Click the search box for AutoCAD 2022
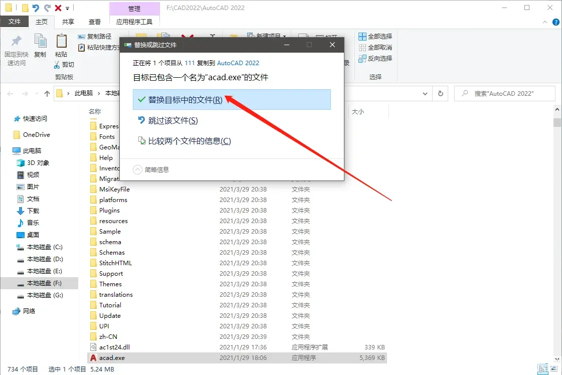The height and width of the screenshot is (375, 562). (x=505, y=94)
